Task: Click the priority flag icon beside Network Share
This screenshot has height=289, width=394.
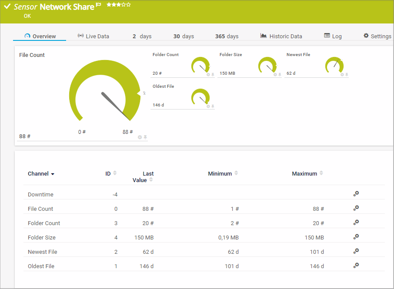Action: point(99,5)
